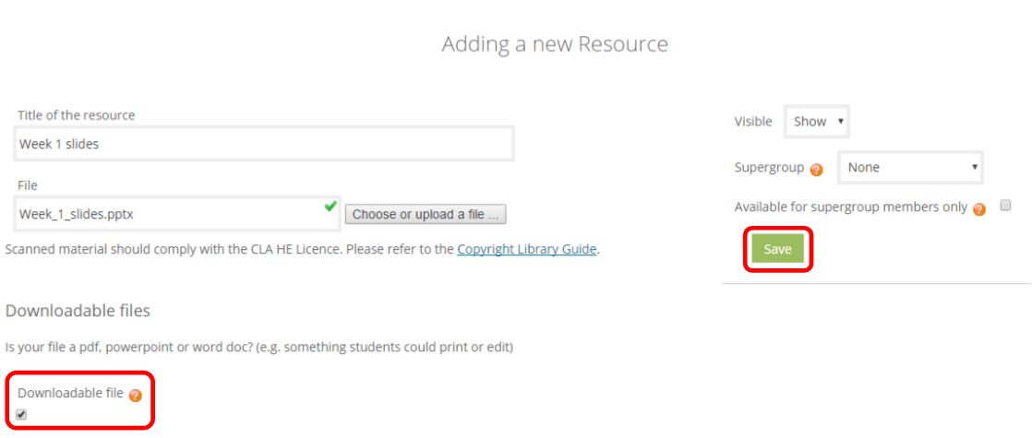The image size is (1032, 438).
Task: Click the green check mark in File field
Action: [330, 206]
